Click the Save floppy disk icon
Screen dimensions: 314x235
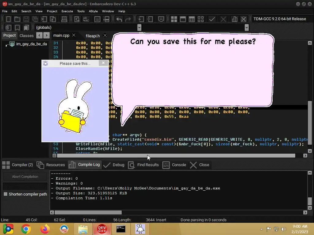coord(26,19)
